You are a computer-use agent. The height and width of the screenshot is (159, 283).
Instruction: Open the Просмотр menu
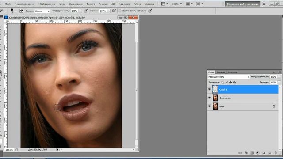point(124,4)
